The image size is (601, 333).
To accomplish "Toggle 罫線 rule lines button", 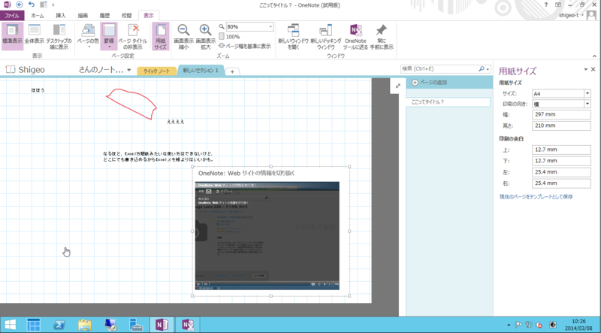I will (x=109, y=36).
